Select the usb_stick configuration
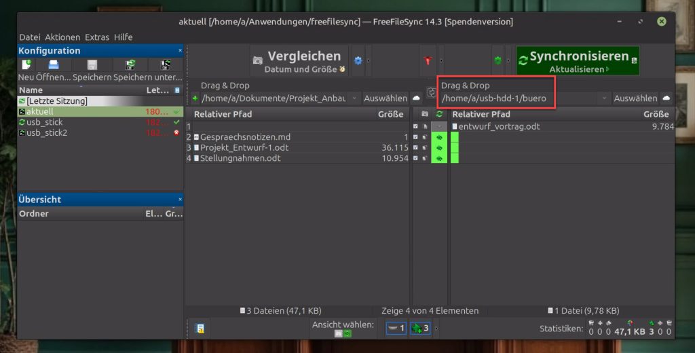This screenshot has height=353, width=695. point(100,122)
